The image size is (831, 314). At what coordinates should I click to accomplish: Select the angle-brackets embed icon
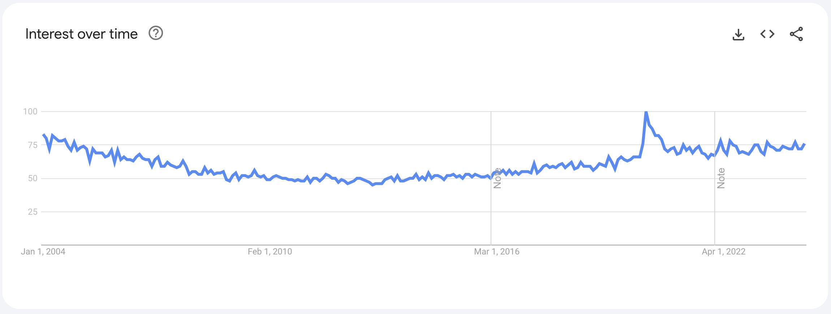click(767, 34)
